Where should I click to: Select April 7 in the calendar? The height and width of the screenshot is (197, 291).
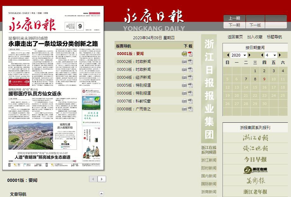pyautogui.click(x=246, y=79)
